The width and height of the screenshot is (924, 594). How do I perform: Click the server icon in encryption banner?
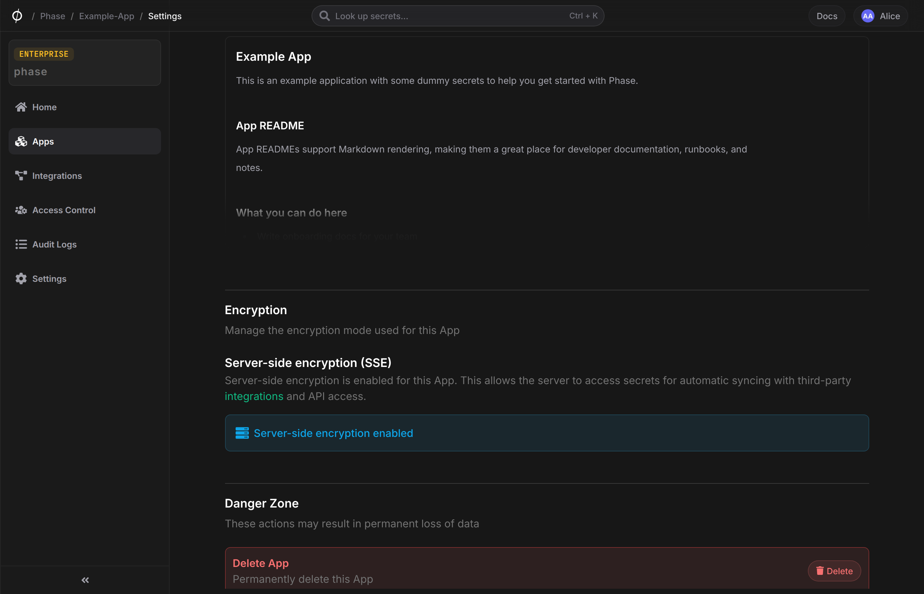[242, 433]
